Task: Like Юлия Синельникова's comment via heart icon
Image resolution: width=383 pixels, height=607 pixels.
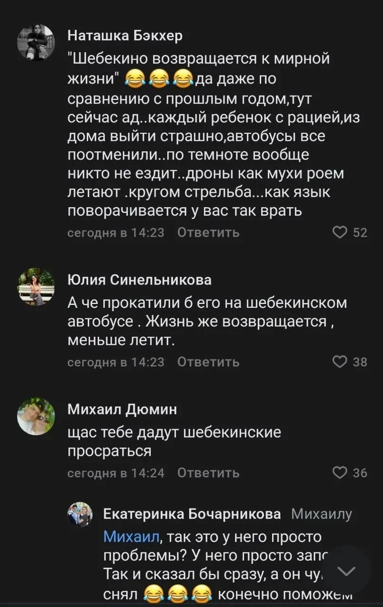Action: click(x=340, y=362)
